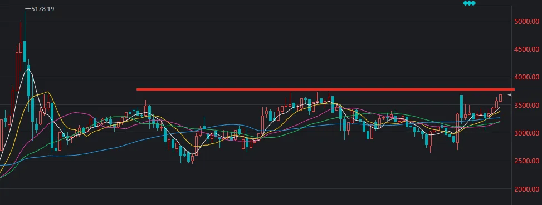Click the 4500.00 price axis label
This screenshot has width=542, height=205.
click(x=527, y=49)
